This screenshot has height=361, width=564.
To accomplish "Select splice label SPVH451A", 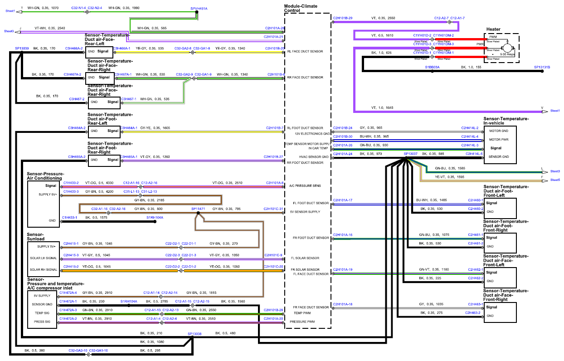I will [x=199, y=8].
